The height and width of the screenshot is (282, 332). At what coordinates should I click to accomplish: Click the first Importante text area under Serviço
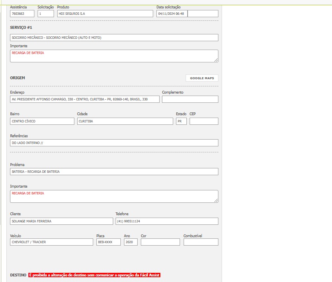coord(114,56)
